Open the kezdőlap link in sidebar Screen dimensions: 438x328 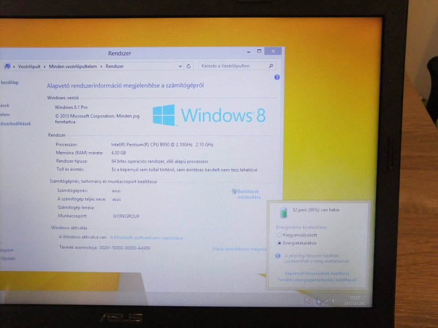tap(10, 82)
